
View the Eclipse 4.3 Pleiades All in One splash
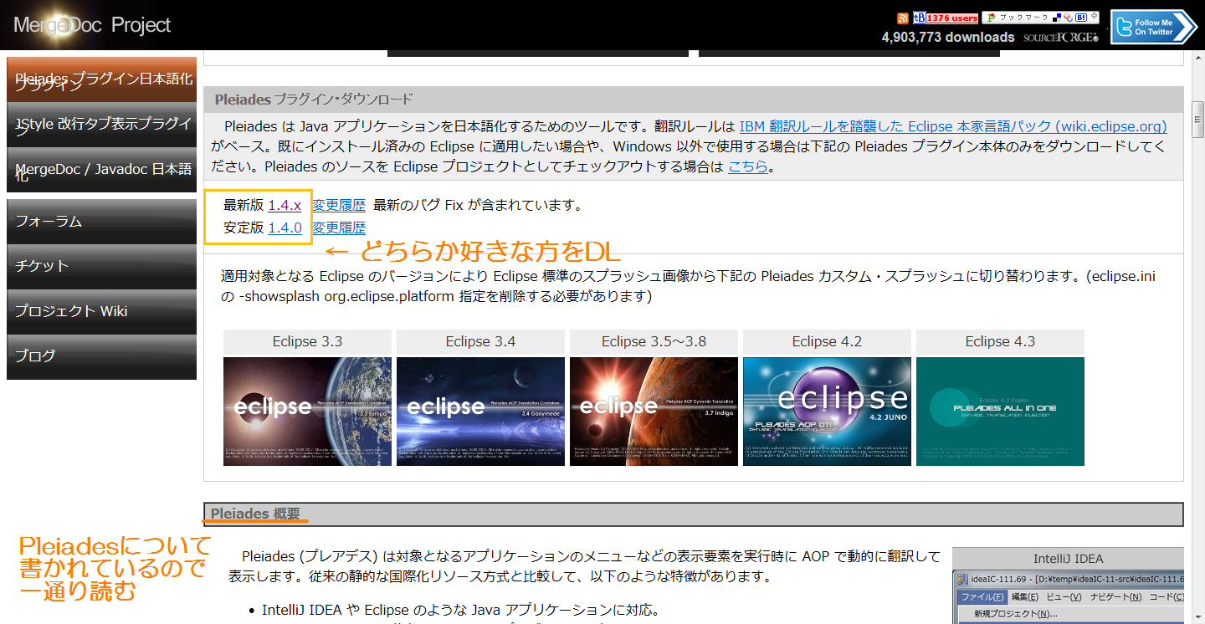(1000, 412)
